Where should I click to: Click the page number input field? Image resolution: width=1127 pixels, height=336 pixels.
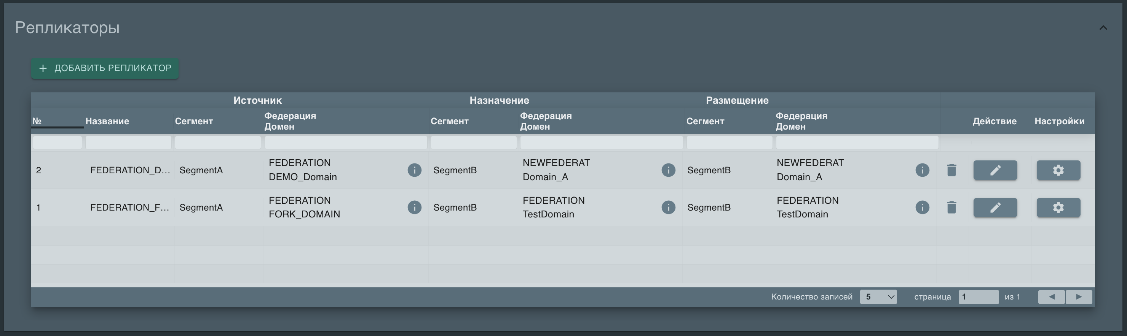[978, 297]
